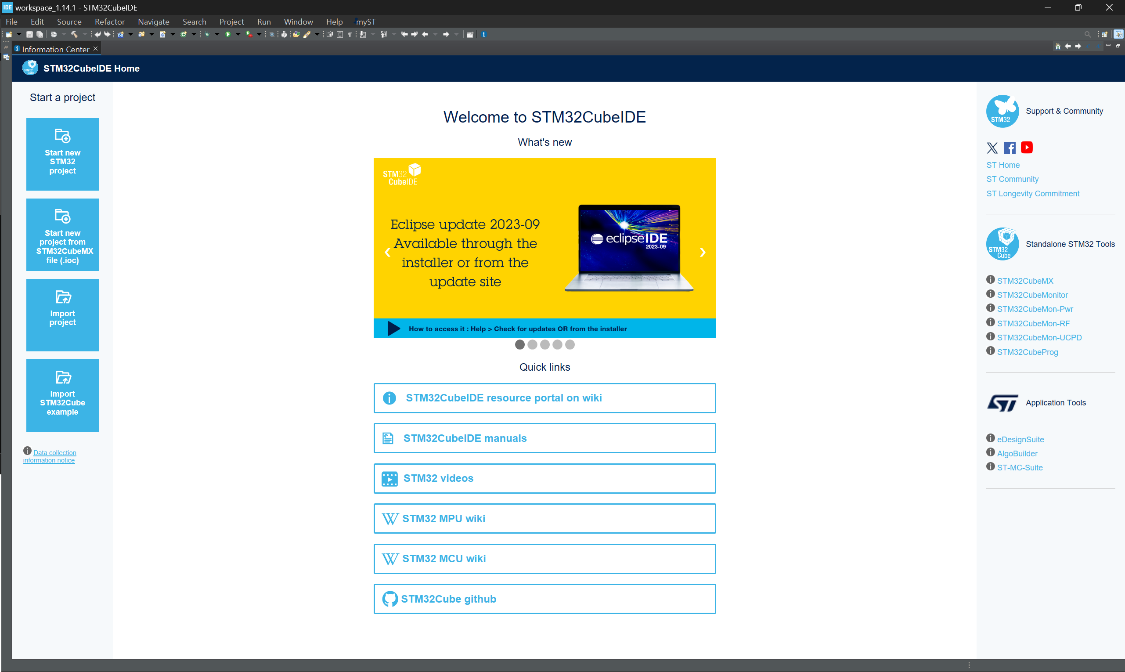1125x672 pixels.
Task: Open STM32 videos quick link
Action: point(544,478)
